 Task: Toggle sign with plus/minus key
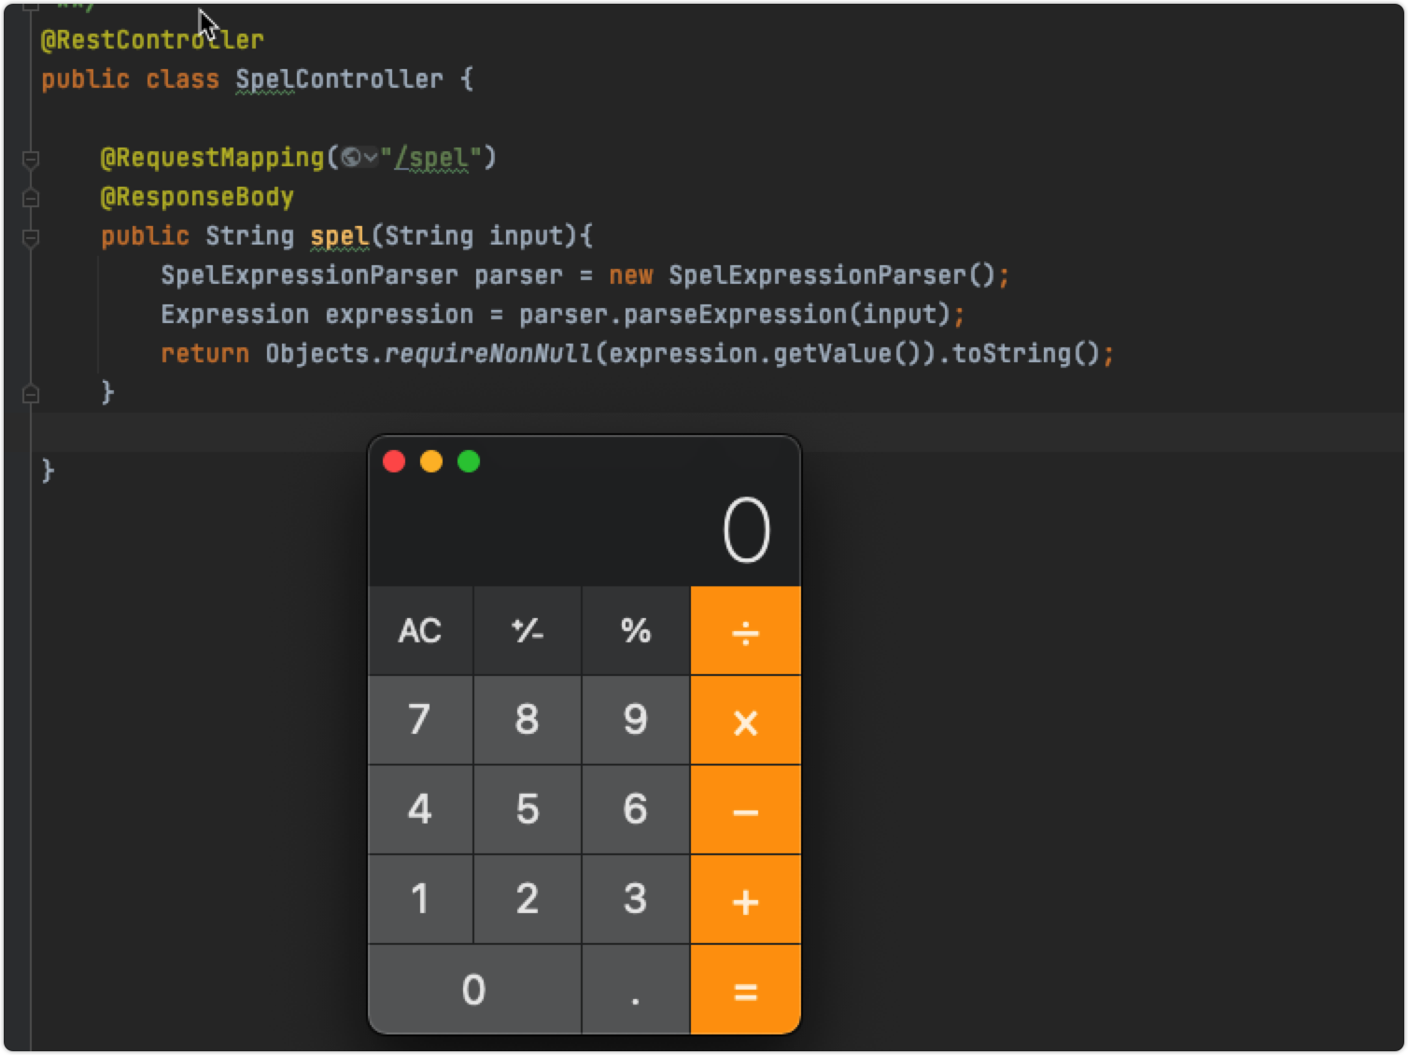coord(528,631)
